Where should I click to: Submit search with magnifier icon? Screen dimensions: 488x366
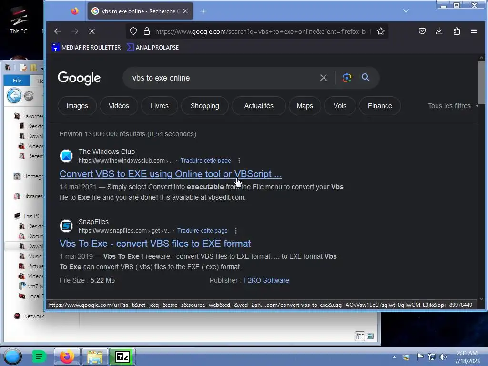[366, 78]
